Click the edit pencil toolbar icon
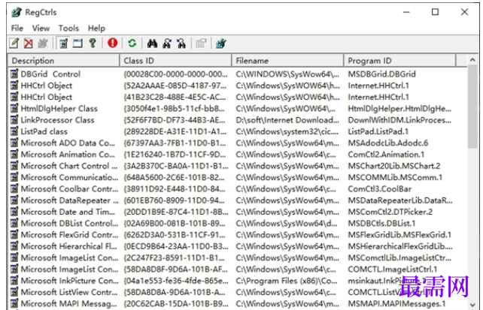Image resolution: width=483 pixels, height=310 pixels. click(x=14, y=44)
